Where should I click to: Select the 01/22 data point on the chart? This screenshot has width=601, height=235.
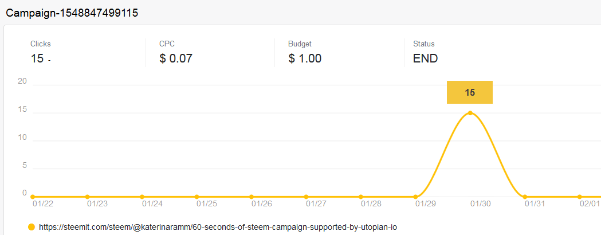(33, 197)
